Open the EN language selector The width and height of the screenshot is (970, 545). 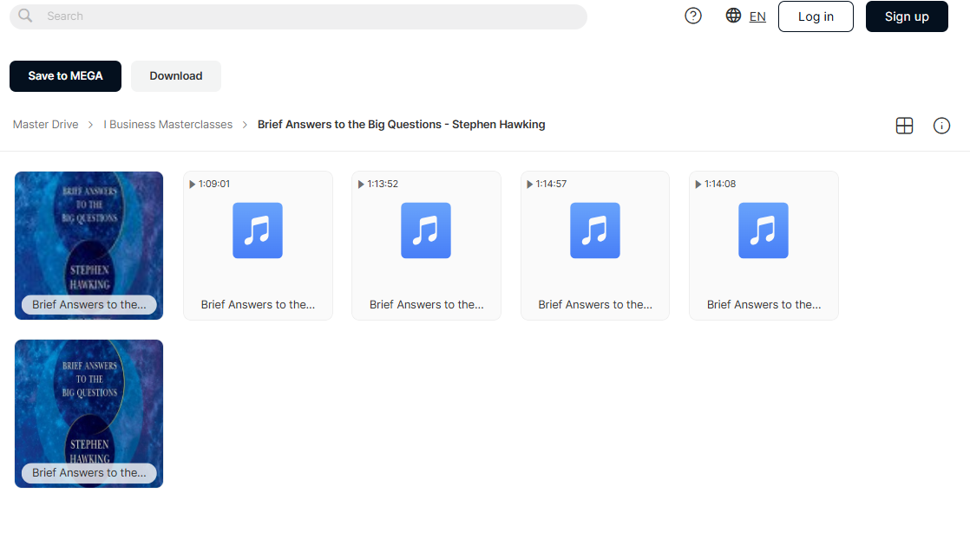[x=757, y=16]
